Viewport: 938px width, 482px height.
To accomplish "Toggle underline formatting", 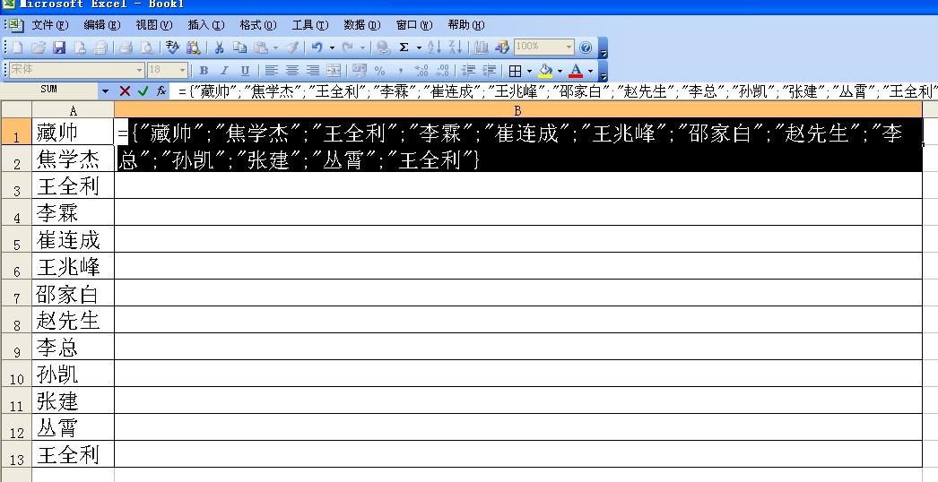I will click(x=245, y=71).
